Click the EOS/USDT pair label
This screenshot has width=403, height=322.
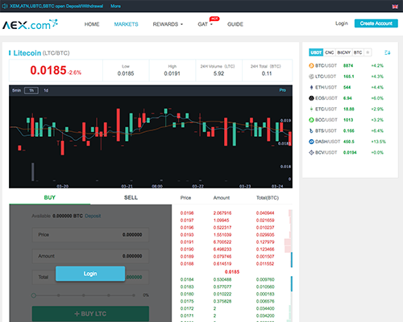[326, 98]
